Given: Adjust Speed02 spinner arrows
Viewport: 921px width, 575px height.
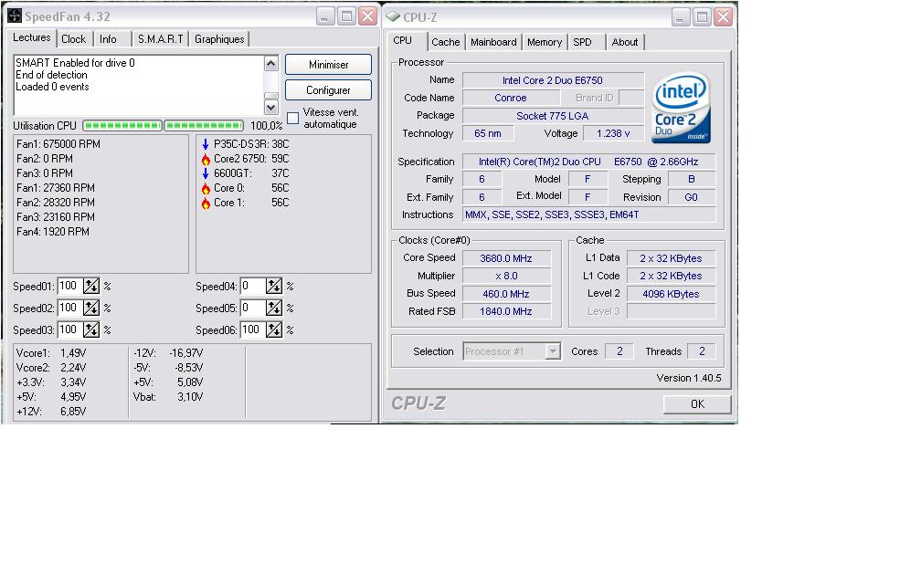Looking at the screenshot, I should [91, 308].
